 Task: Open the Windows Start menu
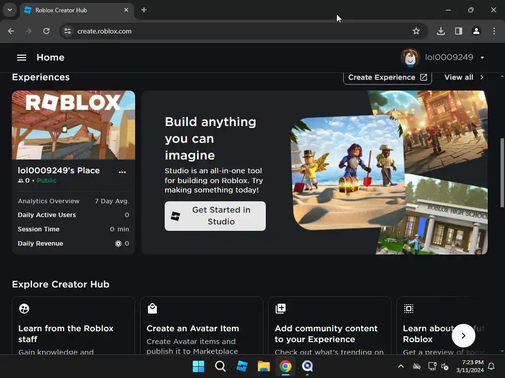tap(198, 366)
